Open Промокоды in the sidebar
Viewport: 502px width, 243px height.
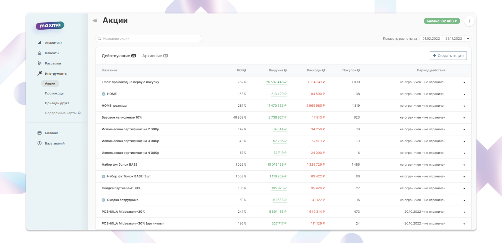tap(54, 93)
